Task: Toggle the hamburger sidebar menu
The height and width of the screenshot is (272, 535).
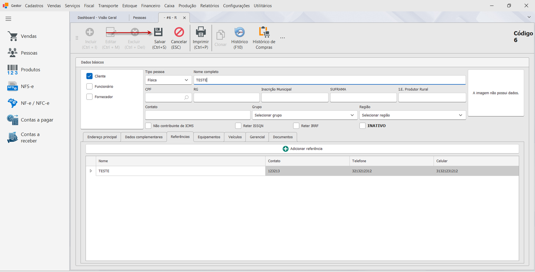Action: 8,19
